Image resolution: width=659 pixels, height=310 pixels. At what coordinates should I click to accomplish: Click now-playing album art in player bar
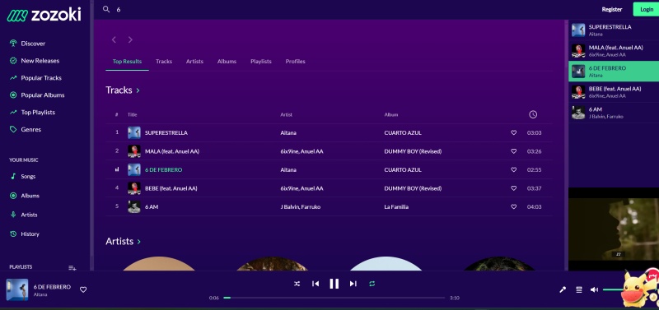pos(17,289)
